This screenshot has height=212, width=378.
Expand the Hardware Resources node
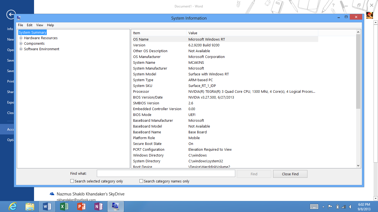(21, 38)
